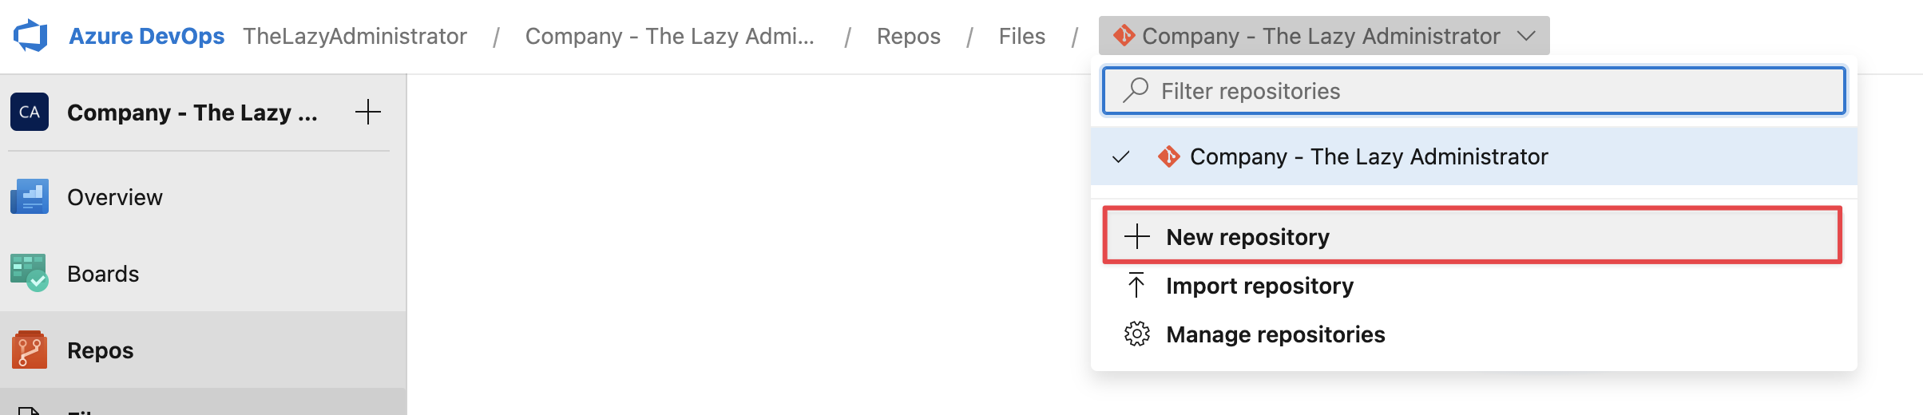Select the Repos sidebar icon
The height and width of the screenshot is (415, 1923).
(30, 350)
